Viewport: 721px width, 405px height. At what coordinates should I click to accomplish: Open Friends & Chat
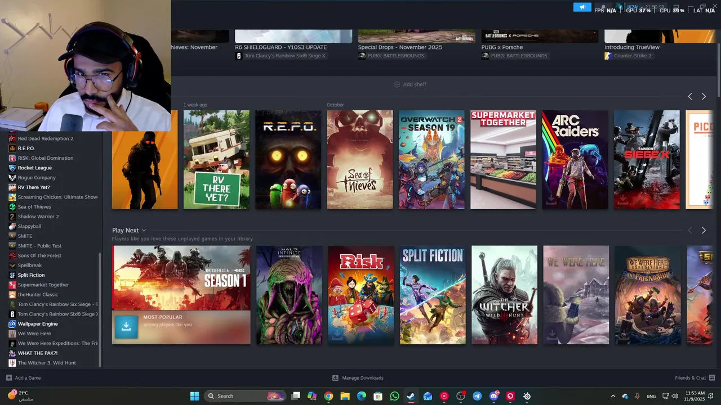tap(695, 378)
